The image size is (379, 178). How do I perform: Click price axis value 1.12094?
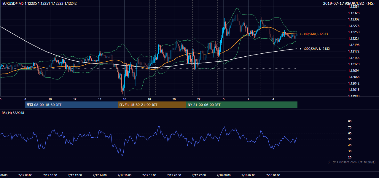pyautogui.click(x=354, y=71)
